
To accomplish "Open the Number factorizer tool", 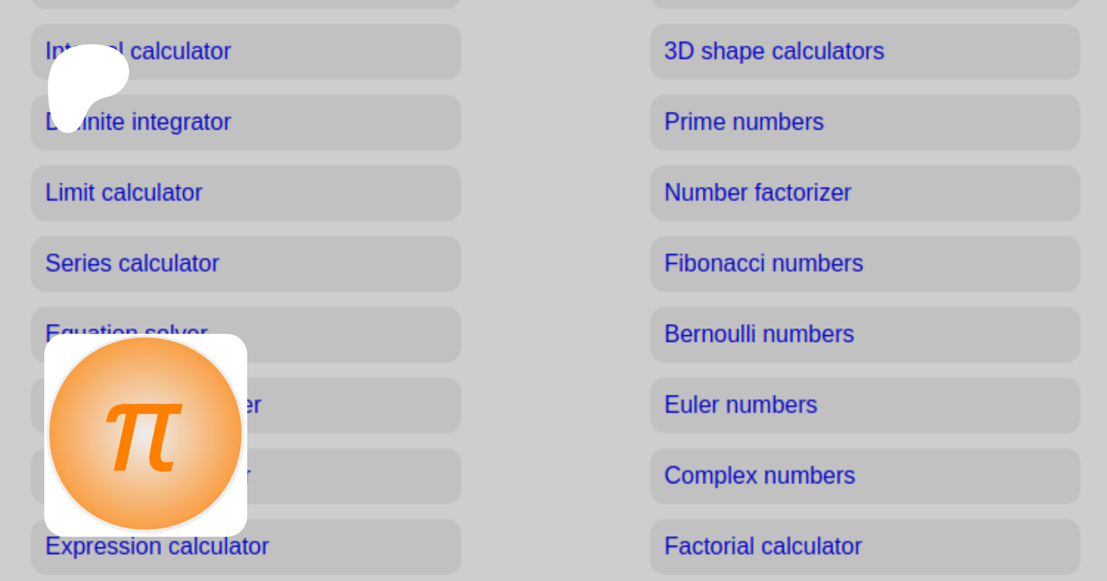I will pos(757,193).
